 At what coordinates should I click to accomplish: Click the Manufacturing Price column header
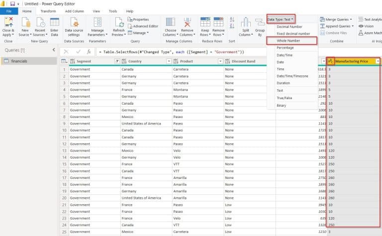point(352,61)
